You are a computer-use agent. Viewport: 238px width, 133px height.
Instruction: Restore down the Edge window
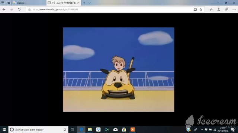click(x=226, y=3)
